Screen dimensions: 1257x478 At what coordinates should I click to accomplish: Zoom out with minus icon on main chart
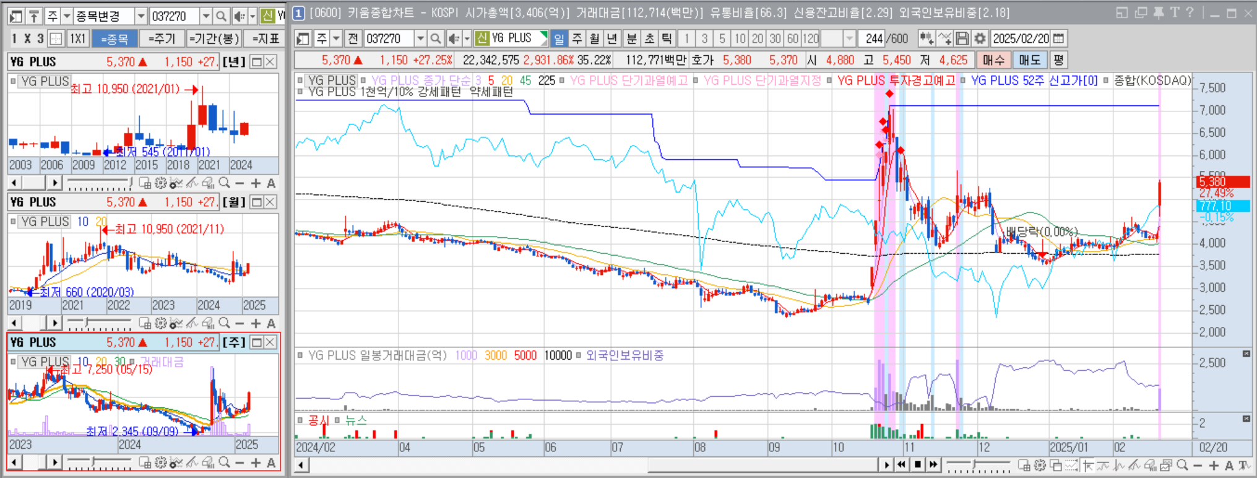[1198, 465]
